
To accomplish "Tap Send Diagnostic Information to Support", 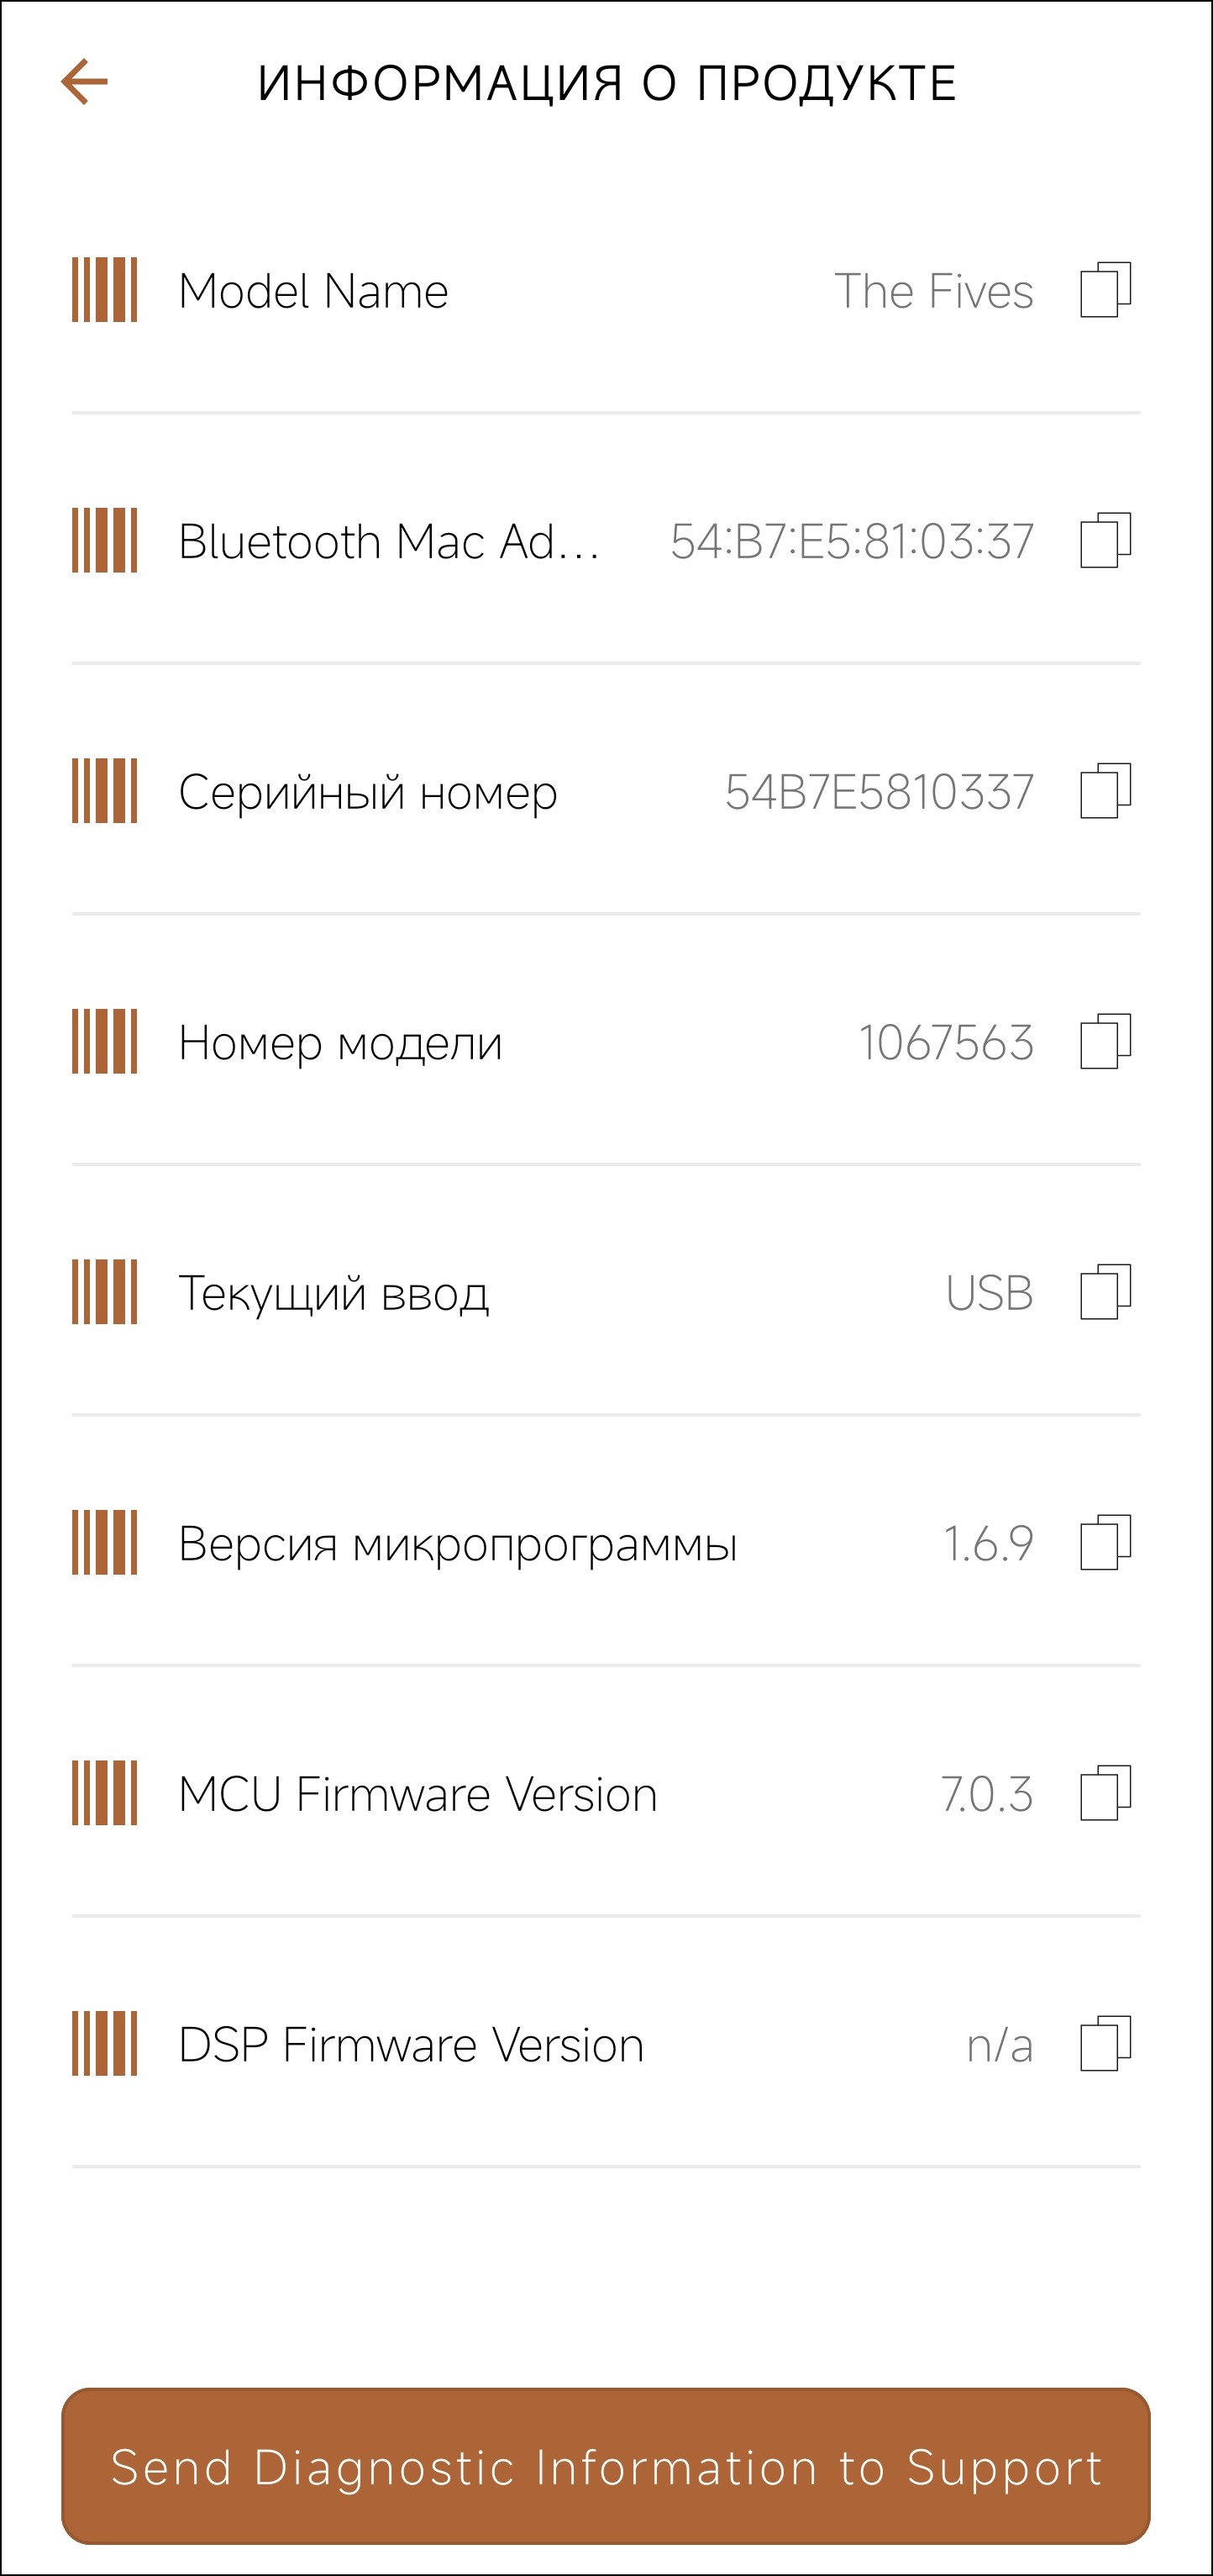I will pyautogui.click(x=606, y=2467).
